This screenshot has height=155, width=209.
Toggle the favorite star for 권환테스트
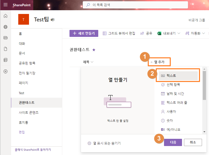pos(94,50)
